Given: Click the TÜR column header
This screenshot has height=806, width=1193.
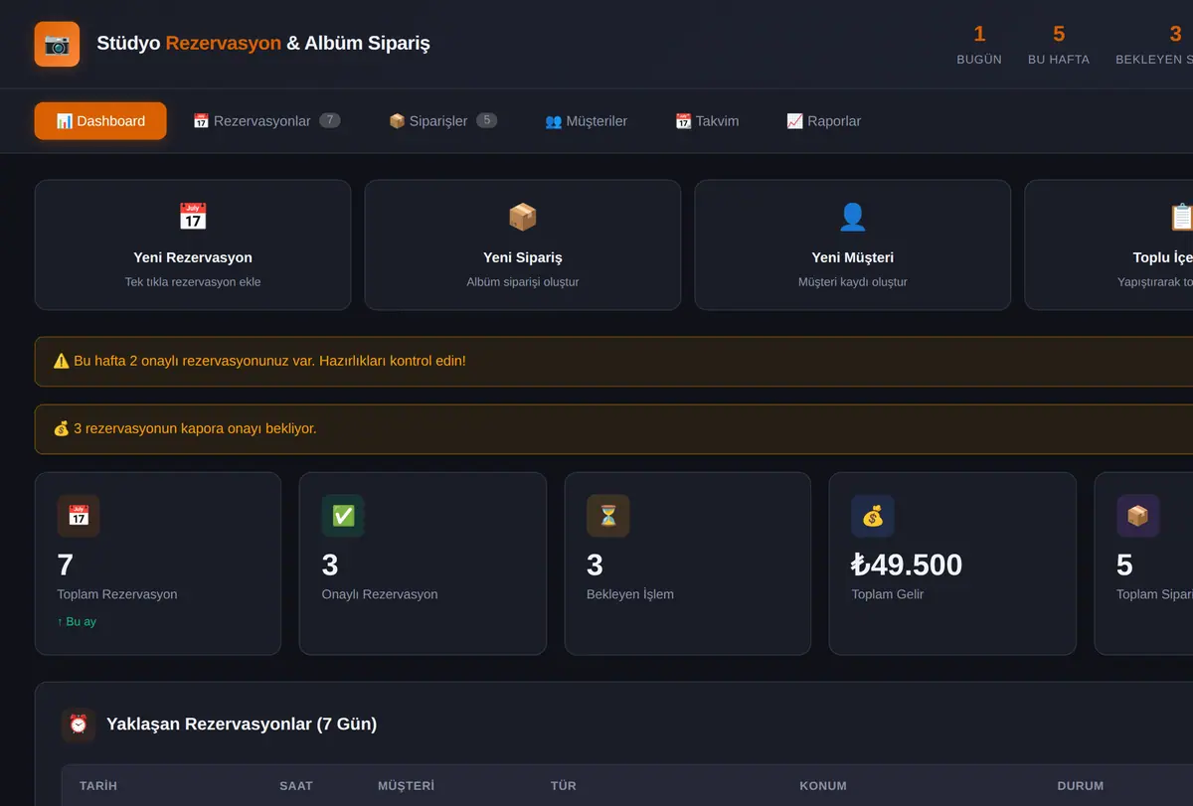Looking at the screenshot, I should [x=564, y=785].
